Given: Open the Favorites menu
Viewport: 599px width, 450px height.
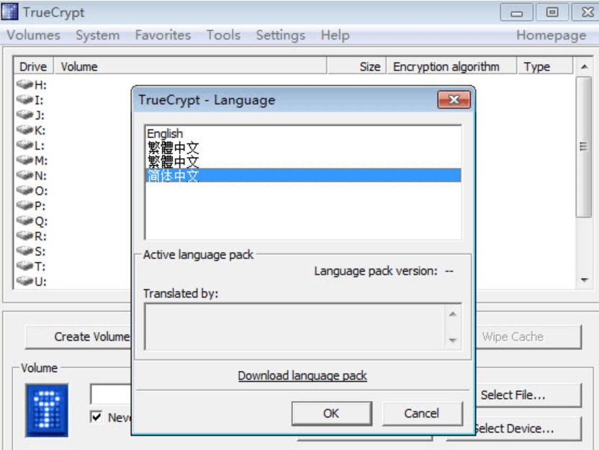Looking at the screenshot, I should 163,35.
